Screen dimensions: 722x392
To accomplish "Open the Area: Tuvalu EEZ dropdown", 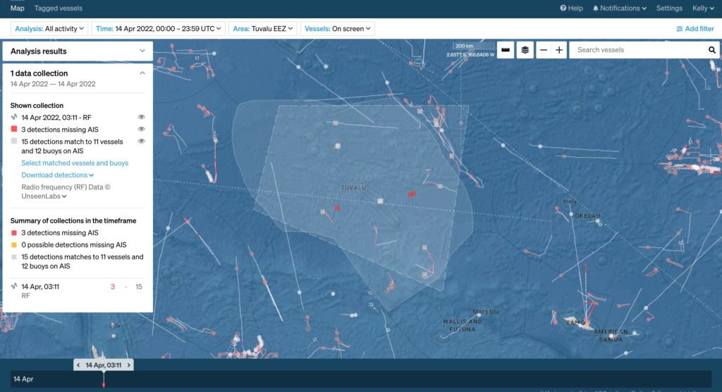I will [263, 29].
